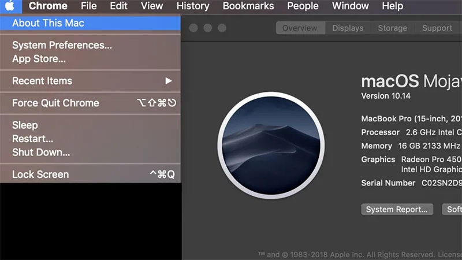Open System Preferences… from Apple menu
Screen dimensions: 462x260
[90, 45]
